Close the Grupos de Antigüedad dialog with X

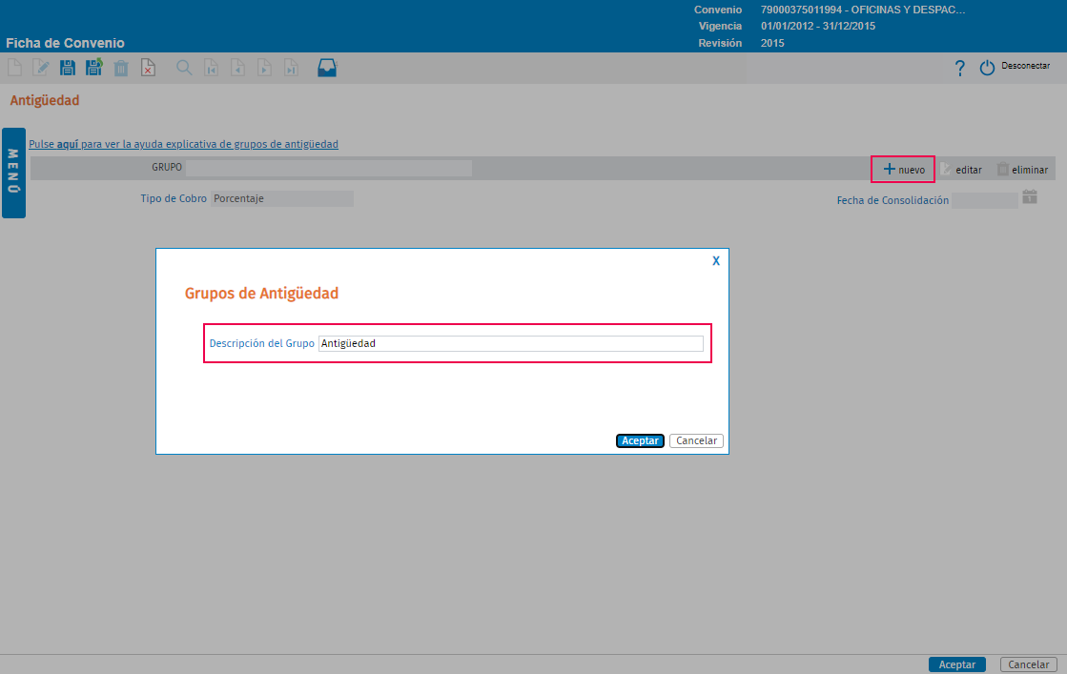tap(716, 261)
